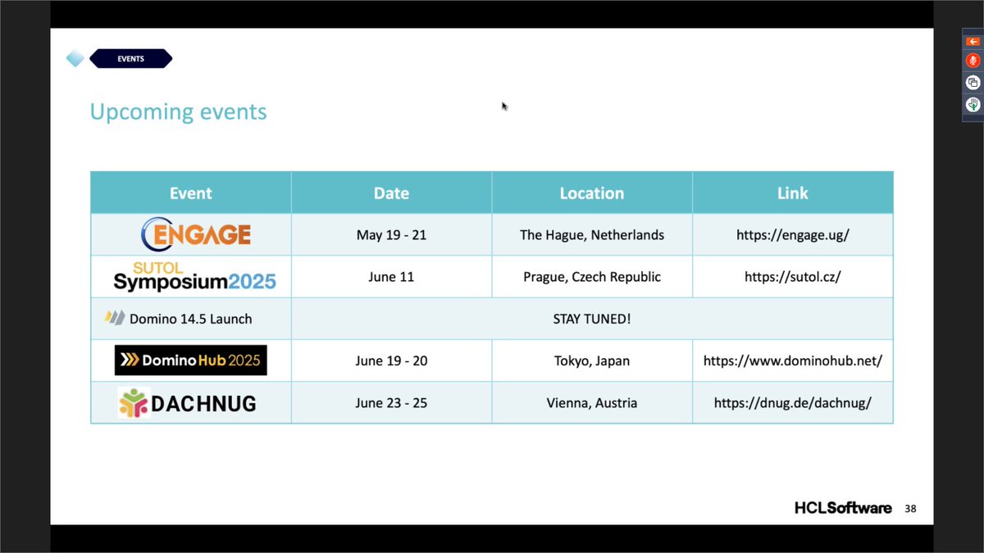984x553 pixels.
Task: Click the Link column header
Action: [x=793, y=193]
